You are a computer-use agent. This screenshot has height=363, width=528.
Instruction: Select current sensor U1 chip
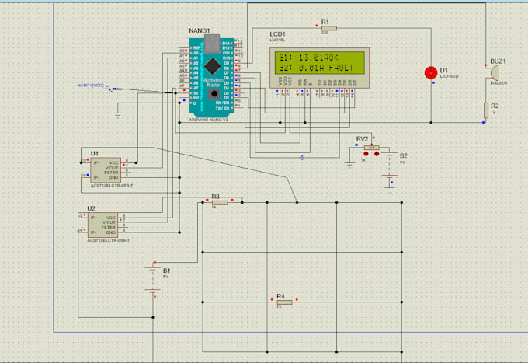pyautogui.click(x=106, y=170)
